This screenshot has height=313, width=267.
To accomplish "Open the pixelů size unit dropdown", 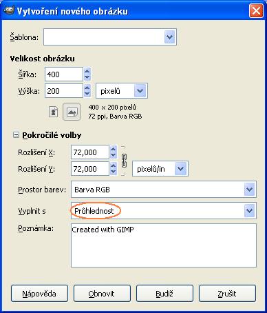I will pos(140,91).
